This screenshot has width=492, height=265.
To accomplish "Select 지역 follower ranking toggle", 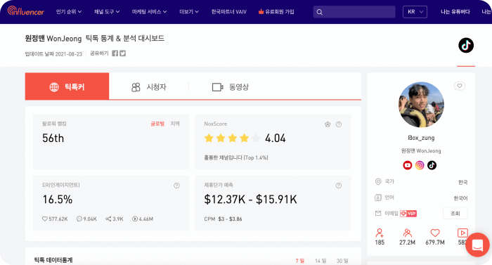I will pos(175,124).
